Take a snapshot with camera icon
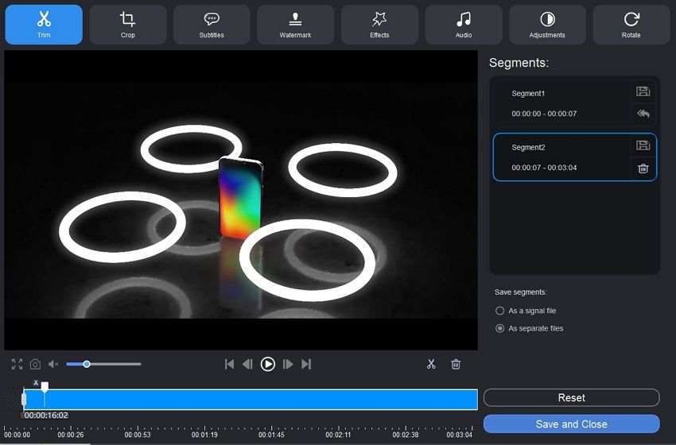This screenshot has width=676, height=445. coord(36,364)
